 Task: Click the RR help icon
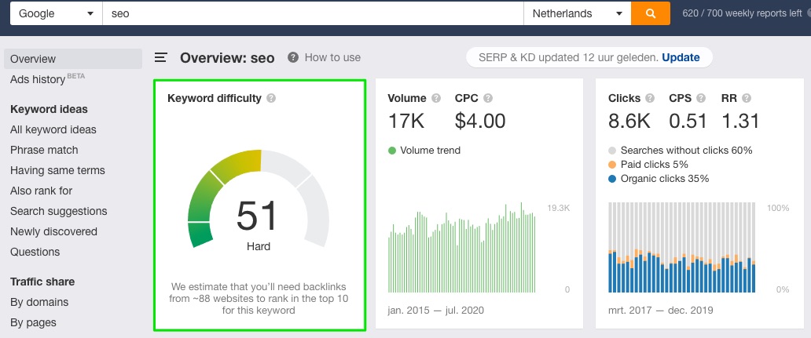click(x=747, y=98)
